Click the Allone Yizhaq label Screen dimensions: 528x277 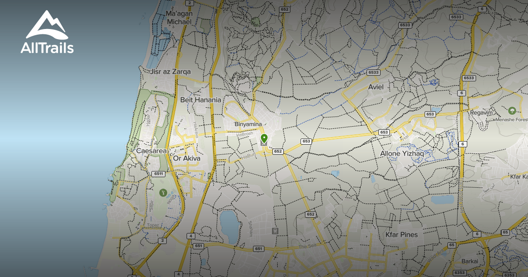pos(402,153)
